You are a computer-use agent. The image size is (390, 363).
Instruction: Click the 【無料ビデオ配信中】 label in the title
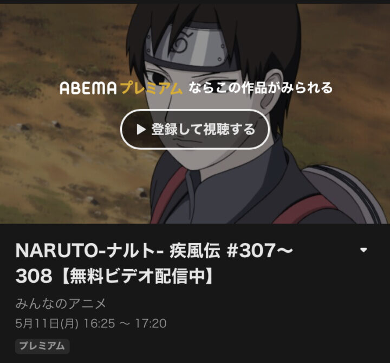pyautogui.click(x=137, y=276)
